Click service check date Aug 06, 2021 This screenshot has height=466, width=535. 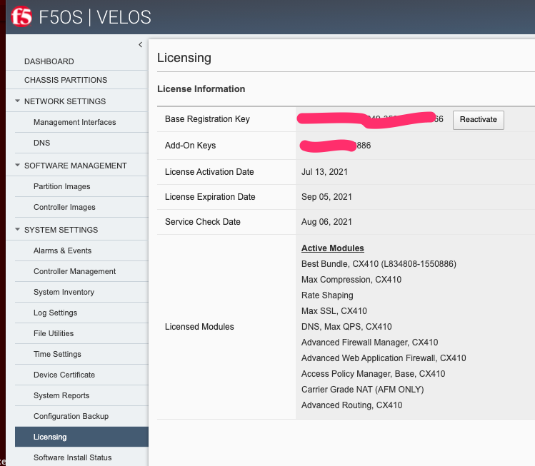pyautogui.click(x=326, y=222)
